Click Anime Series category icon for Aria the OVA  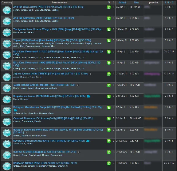point(7,10)
